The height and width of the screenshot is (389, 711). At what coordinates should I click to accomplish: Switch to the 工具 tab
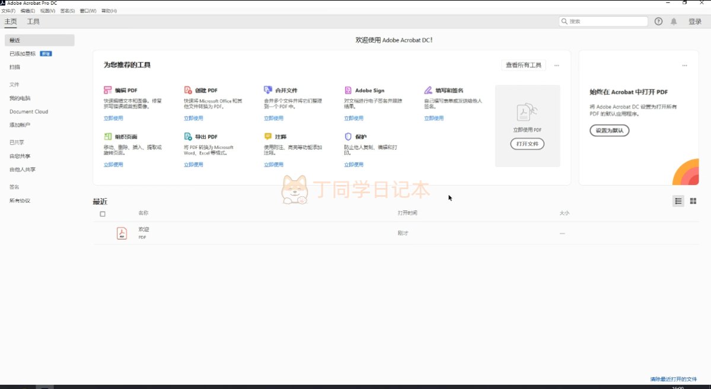tap(33, 21)
